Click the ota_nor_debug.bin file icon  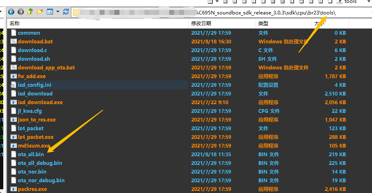[14, 180]
